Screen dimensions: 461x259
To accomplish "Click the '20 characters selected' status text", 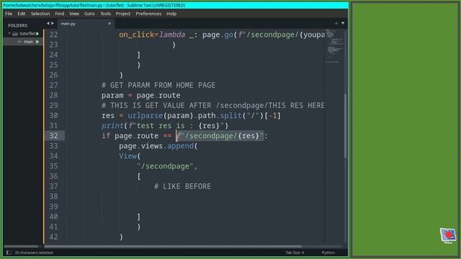I will [34, 253].
